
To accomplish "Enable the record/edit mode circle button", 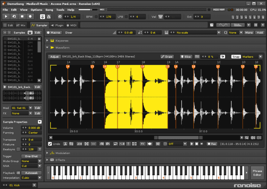I will pos(30,16).
